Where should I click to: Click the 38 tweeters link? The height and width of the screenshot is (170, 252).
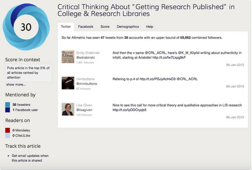tap(21, 104)
